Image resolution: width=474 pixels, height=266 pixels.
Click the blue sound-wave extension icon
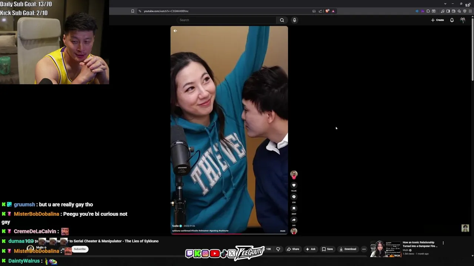(x=417, y=11)
